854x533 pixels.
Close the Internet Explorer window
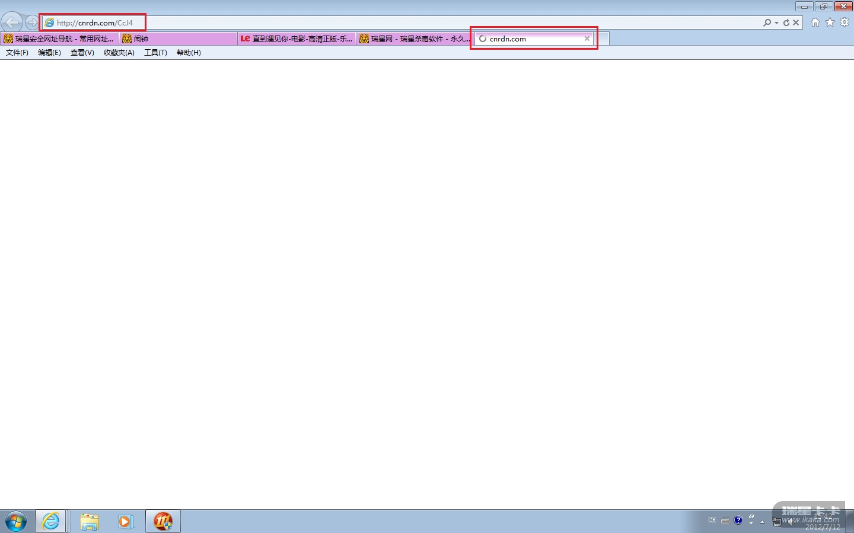[x=843, y=7]
